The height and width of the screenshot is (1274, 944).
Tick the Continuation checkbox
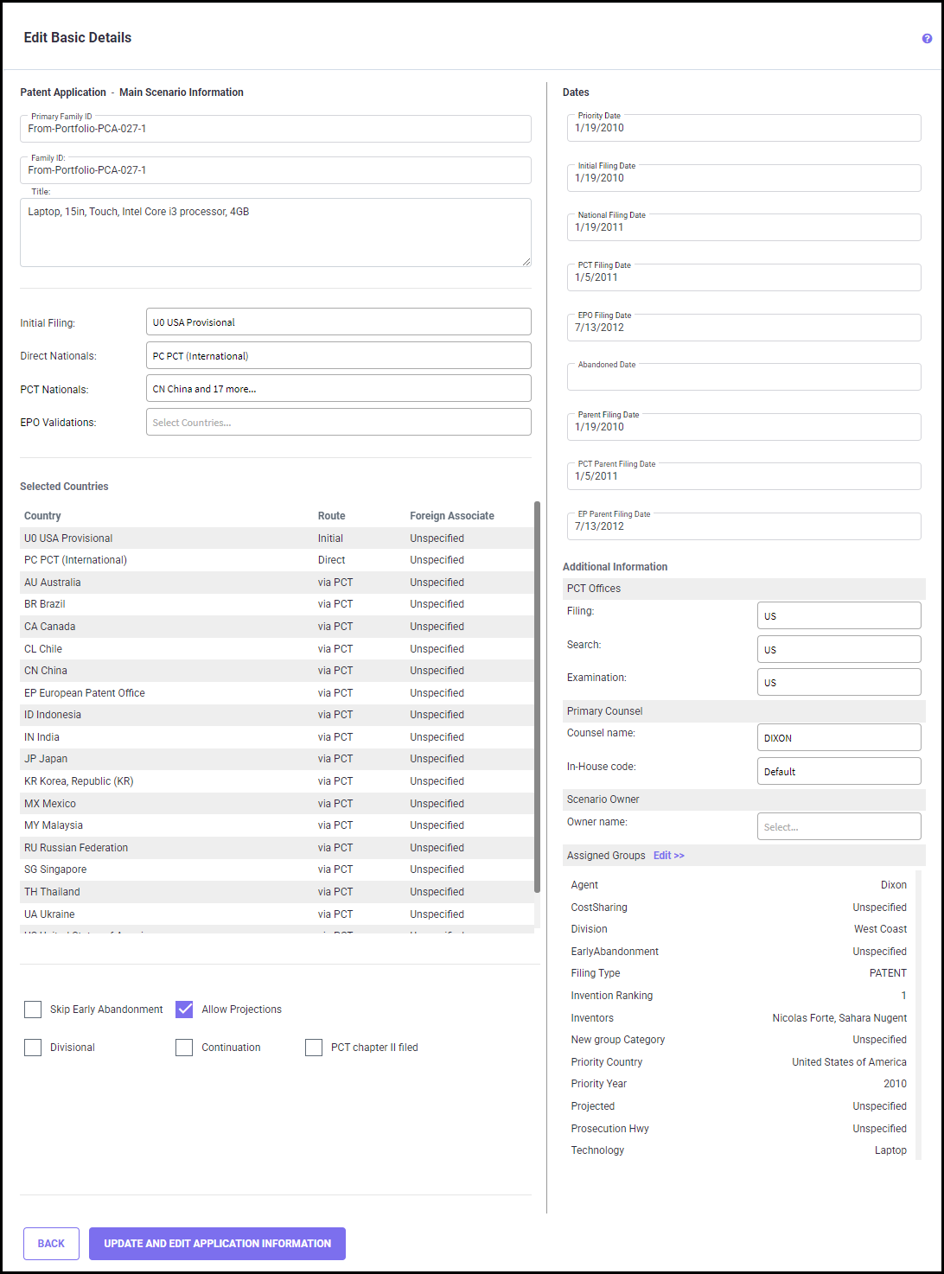click(184, 1048)
